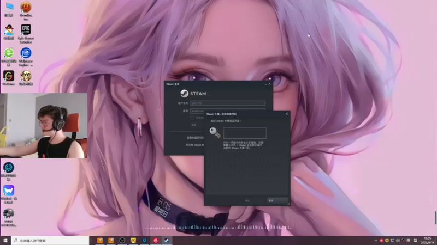Screen dimensions: 437x245
Task: Click the webcam overlay thumbnail
Action: pyautogui.click(x=44, y=126)
